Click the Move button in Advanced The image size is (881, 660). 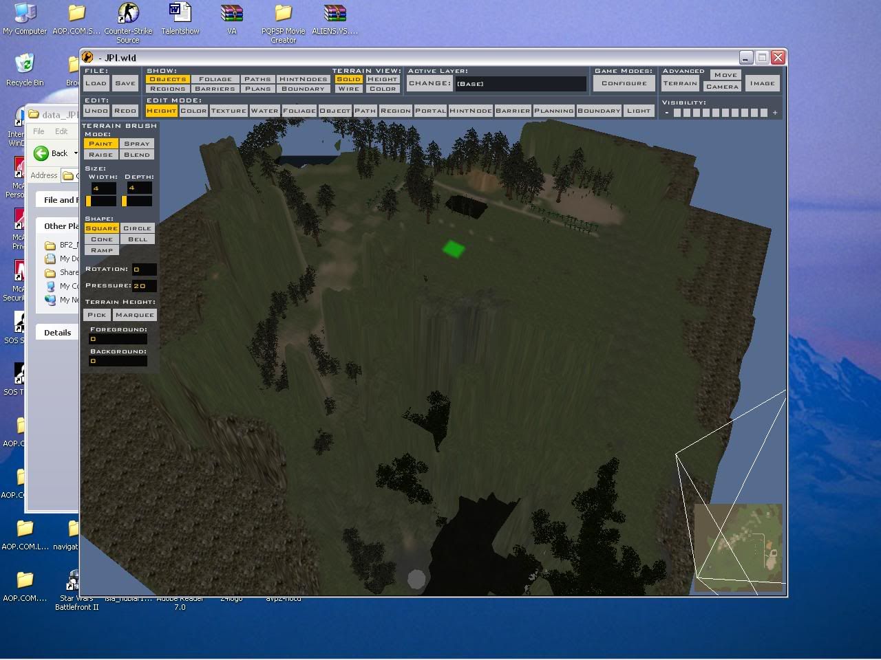[x=725, y=75]
